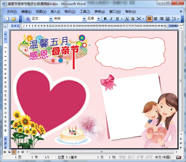The height and width of the screenshot is (162, 186).
Task: Click the Line Spacing icon
Action: (x=174, y=19)
